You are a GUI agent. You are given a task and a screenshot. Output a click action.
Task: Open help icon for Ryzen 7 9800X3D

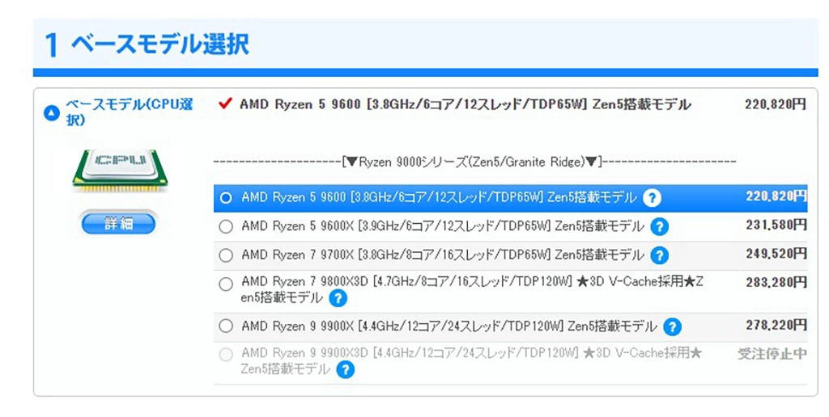point(338,299)
